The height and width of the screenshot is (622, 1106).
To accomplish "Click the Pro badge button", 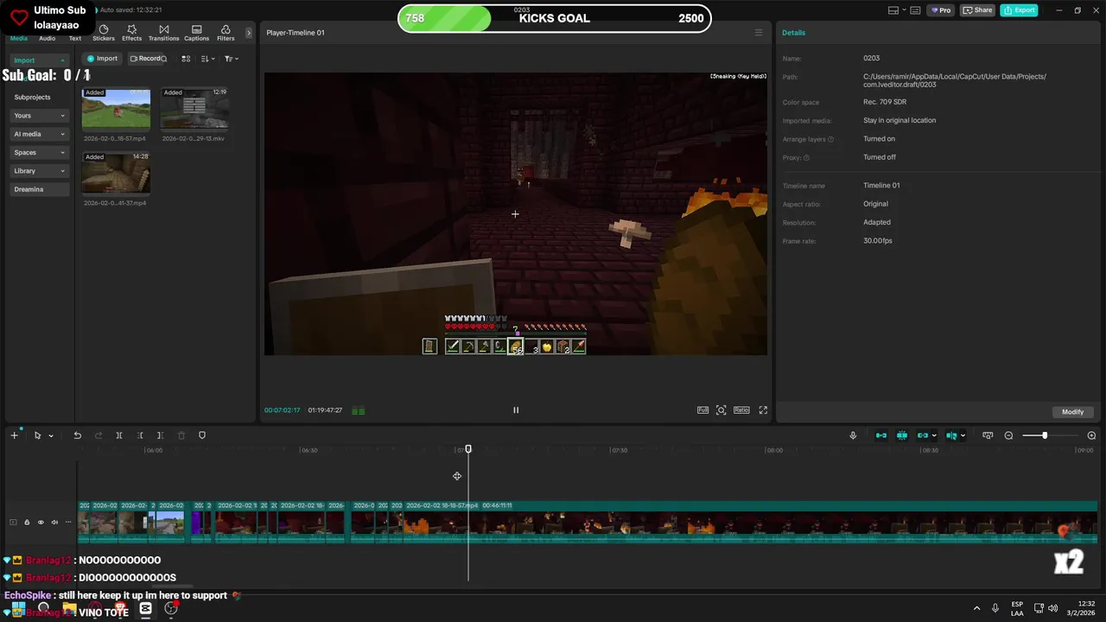I will point(940,10).
